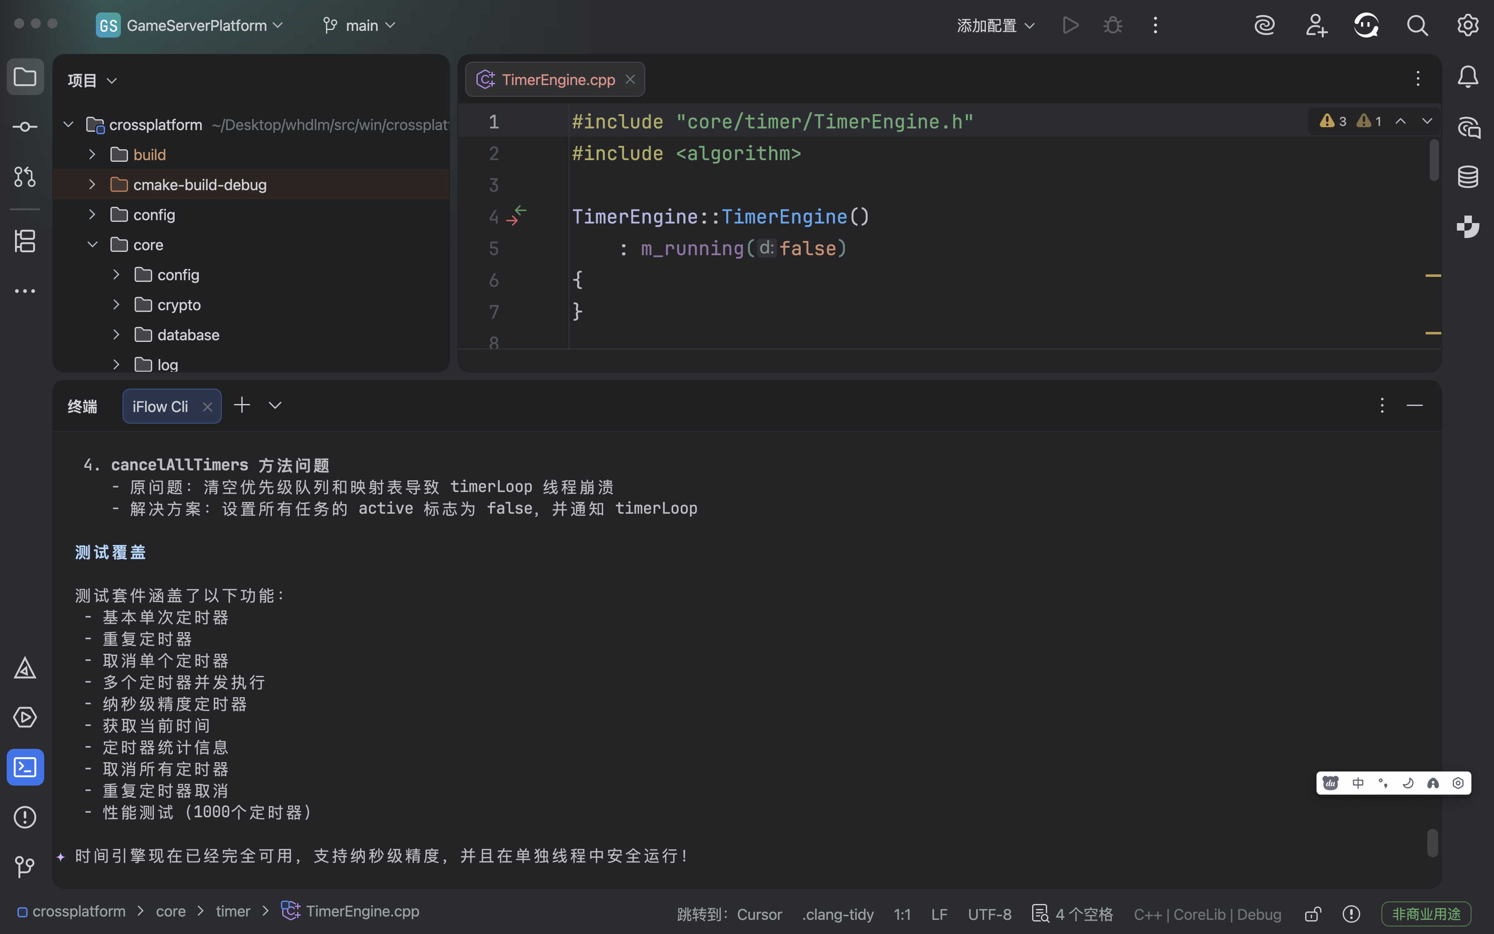Select the TimerEngine.cpp editor tab
This screenshot has width=1494, height=934.
pos(557,80)
